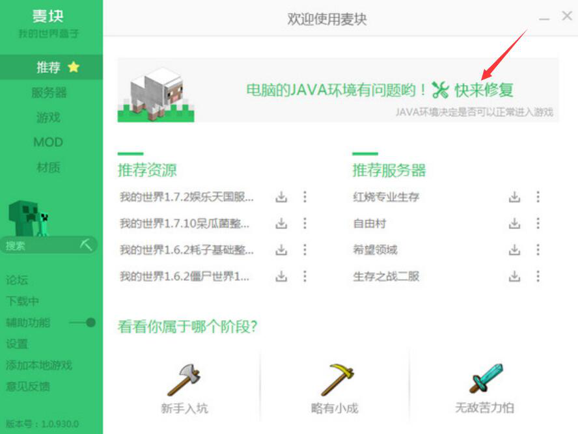Open 我的世界1.6.2耗子基础整 resource entry
578x434 pixels.
(x=187, y=250)
